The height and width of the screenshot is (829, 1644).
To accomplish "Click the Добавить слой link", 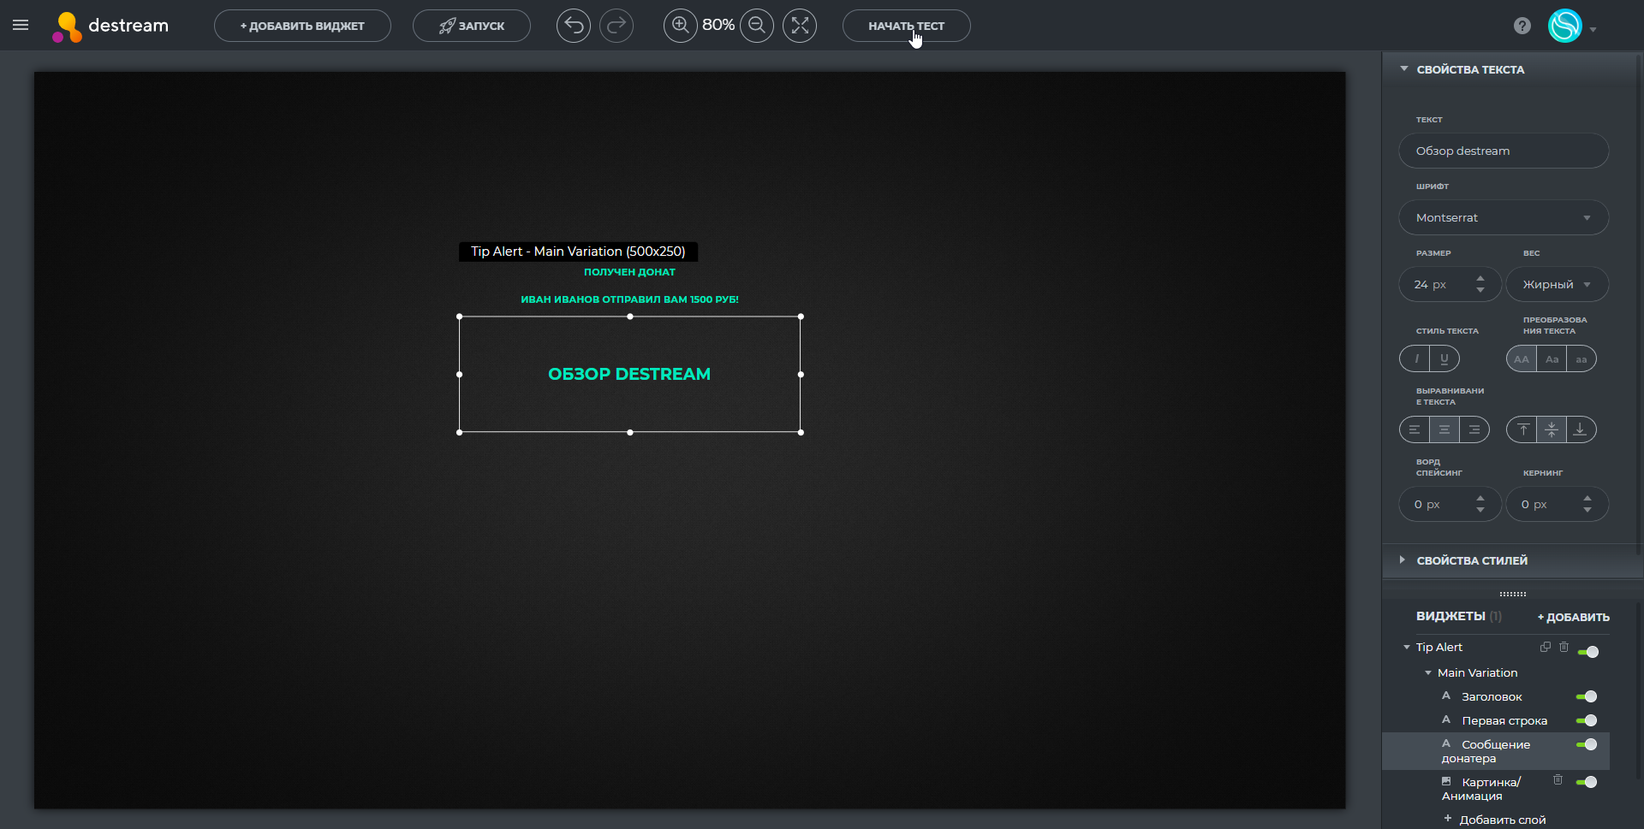I will pyautogui.click(x=1503, y=820).
